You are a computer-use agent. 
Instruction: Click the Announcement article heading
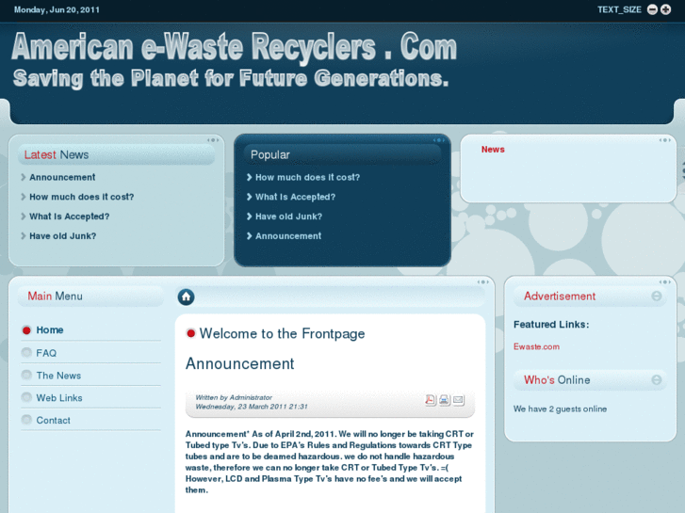(x=240, y=363)
